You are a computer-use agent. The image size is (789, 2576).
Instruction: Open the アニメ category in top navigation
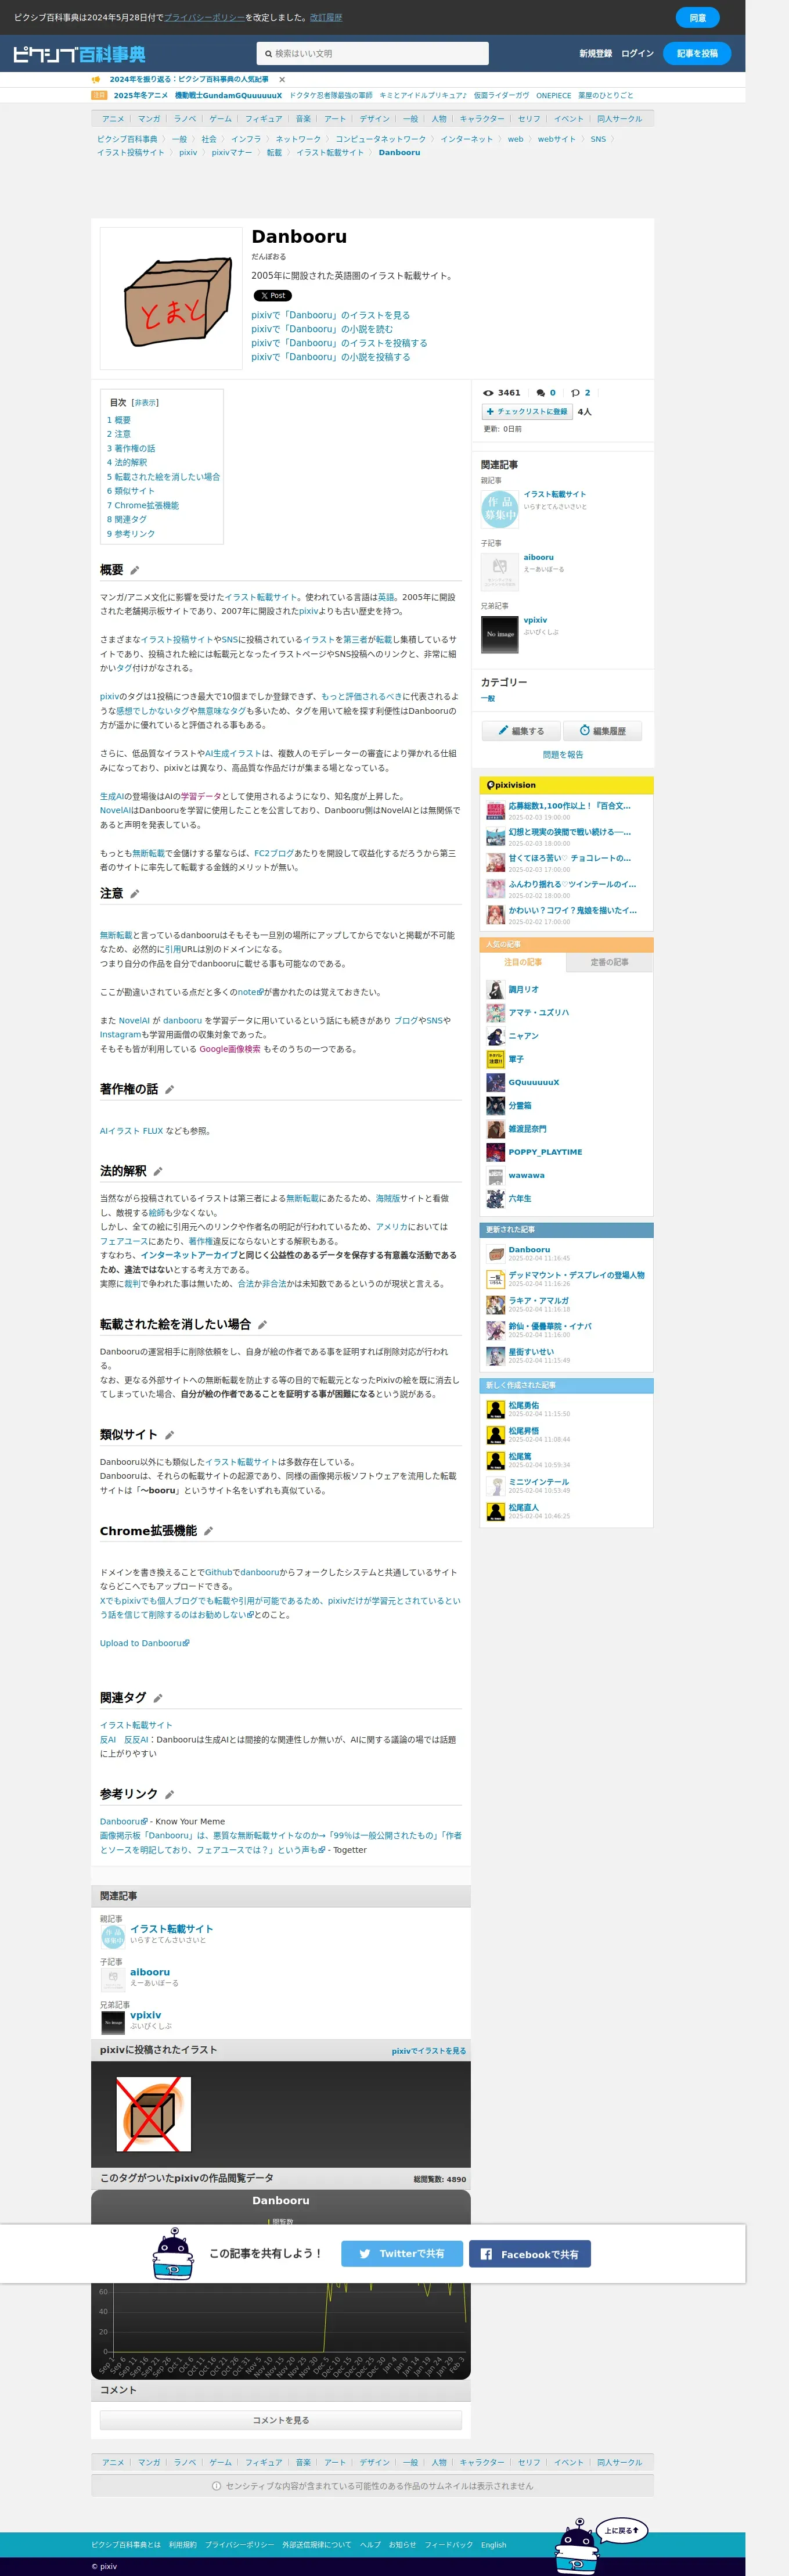[113, 119]
